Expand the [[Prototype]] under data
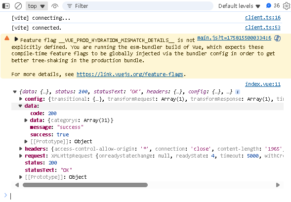This screenshot has width=291, height=202. (26, 142)
